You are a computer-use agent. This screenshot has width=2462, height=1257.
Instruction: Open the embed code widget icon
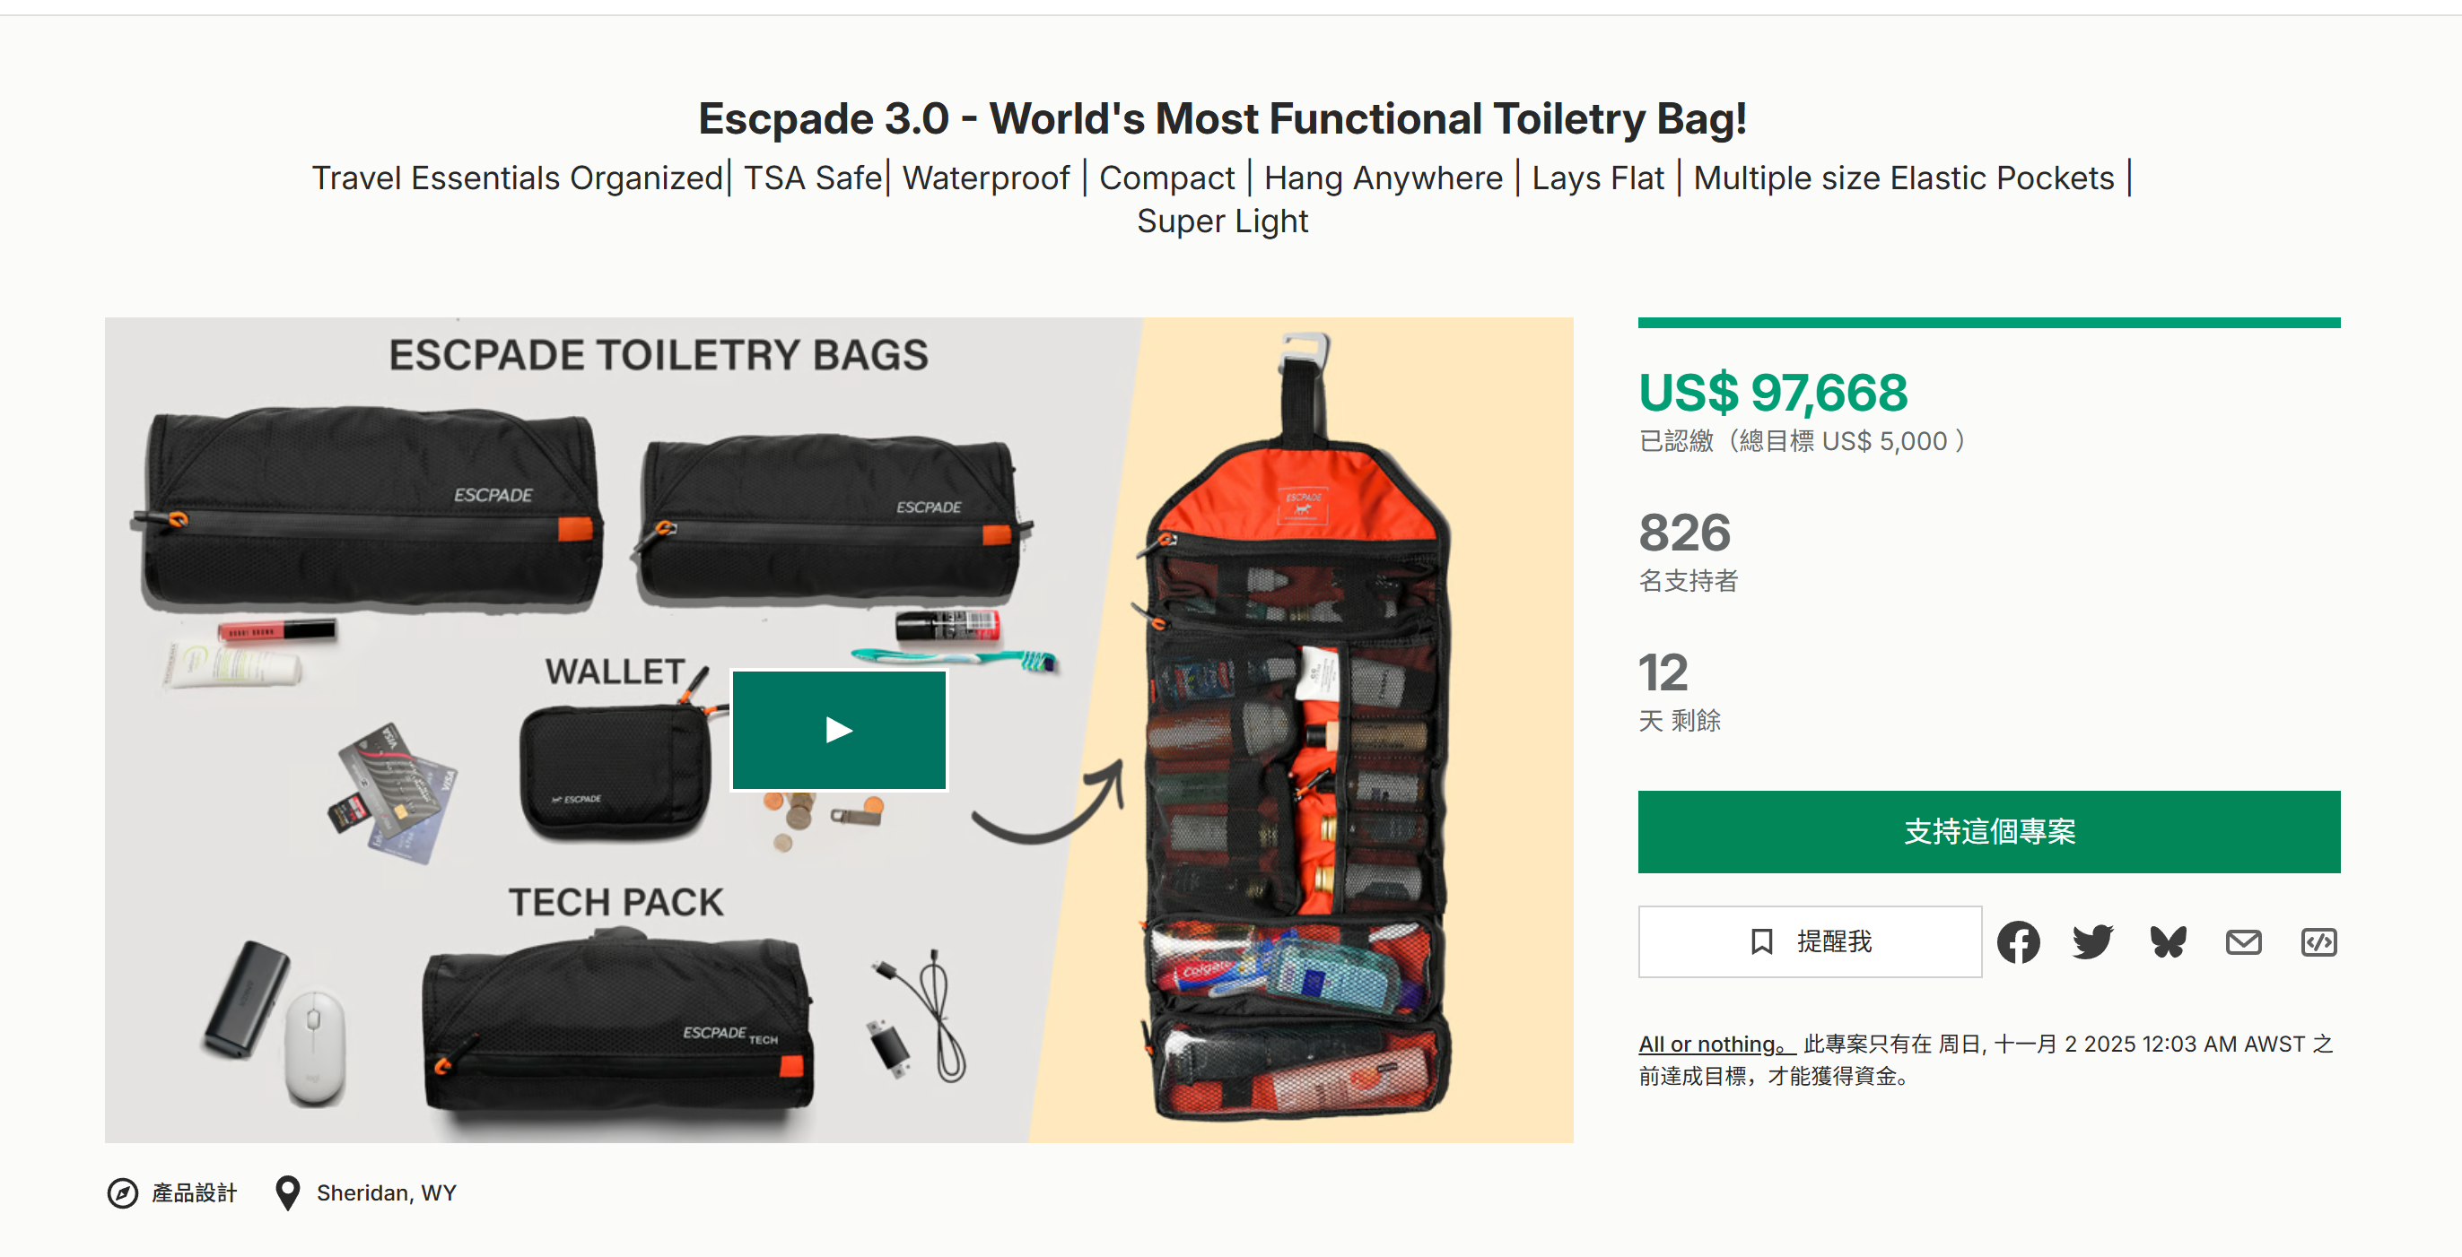pyautogui.click(x=2318, y=941)
